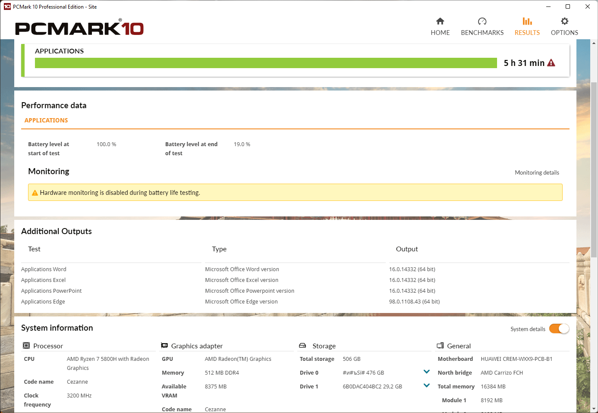Click Microsoft Office Powerpoint version text
Viewport: 598px width, 413px height.
(x=250, y=291)
